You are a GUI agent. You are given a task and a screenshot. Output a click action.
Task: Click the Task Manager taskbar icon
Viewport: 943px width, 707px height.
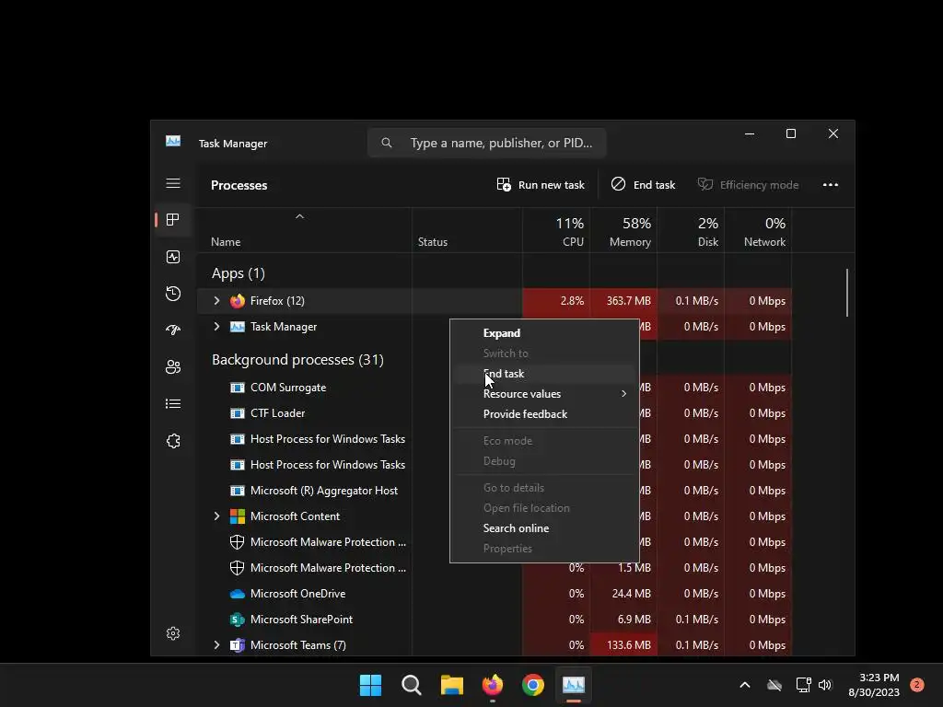click(573, 685)
